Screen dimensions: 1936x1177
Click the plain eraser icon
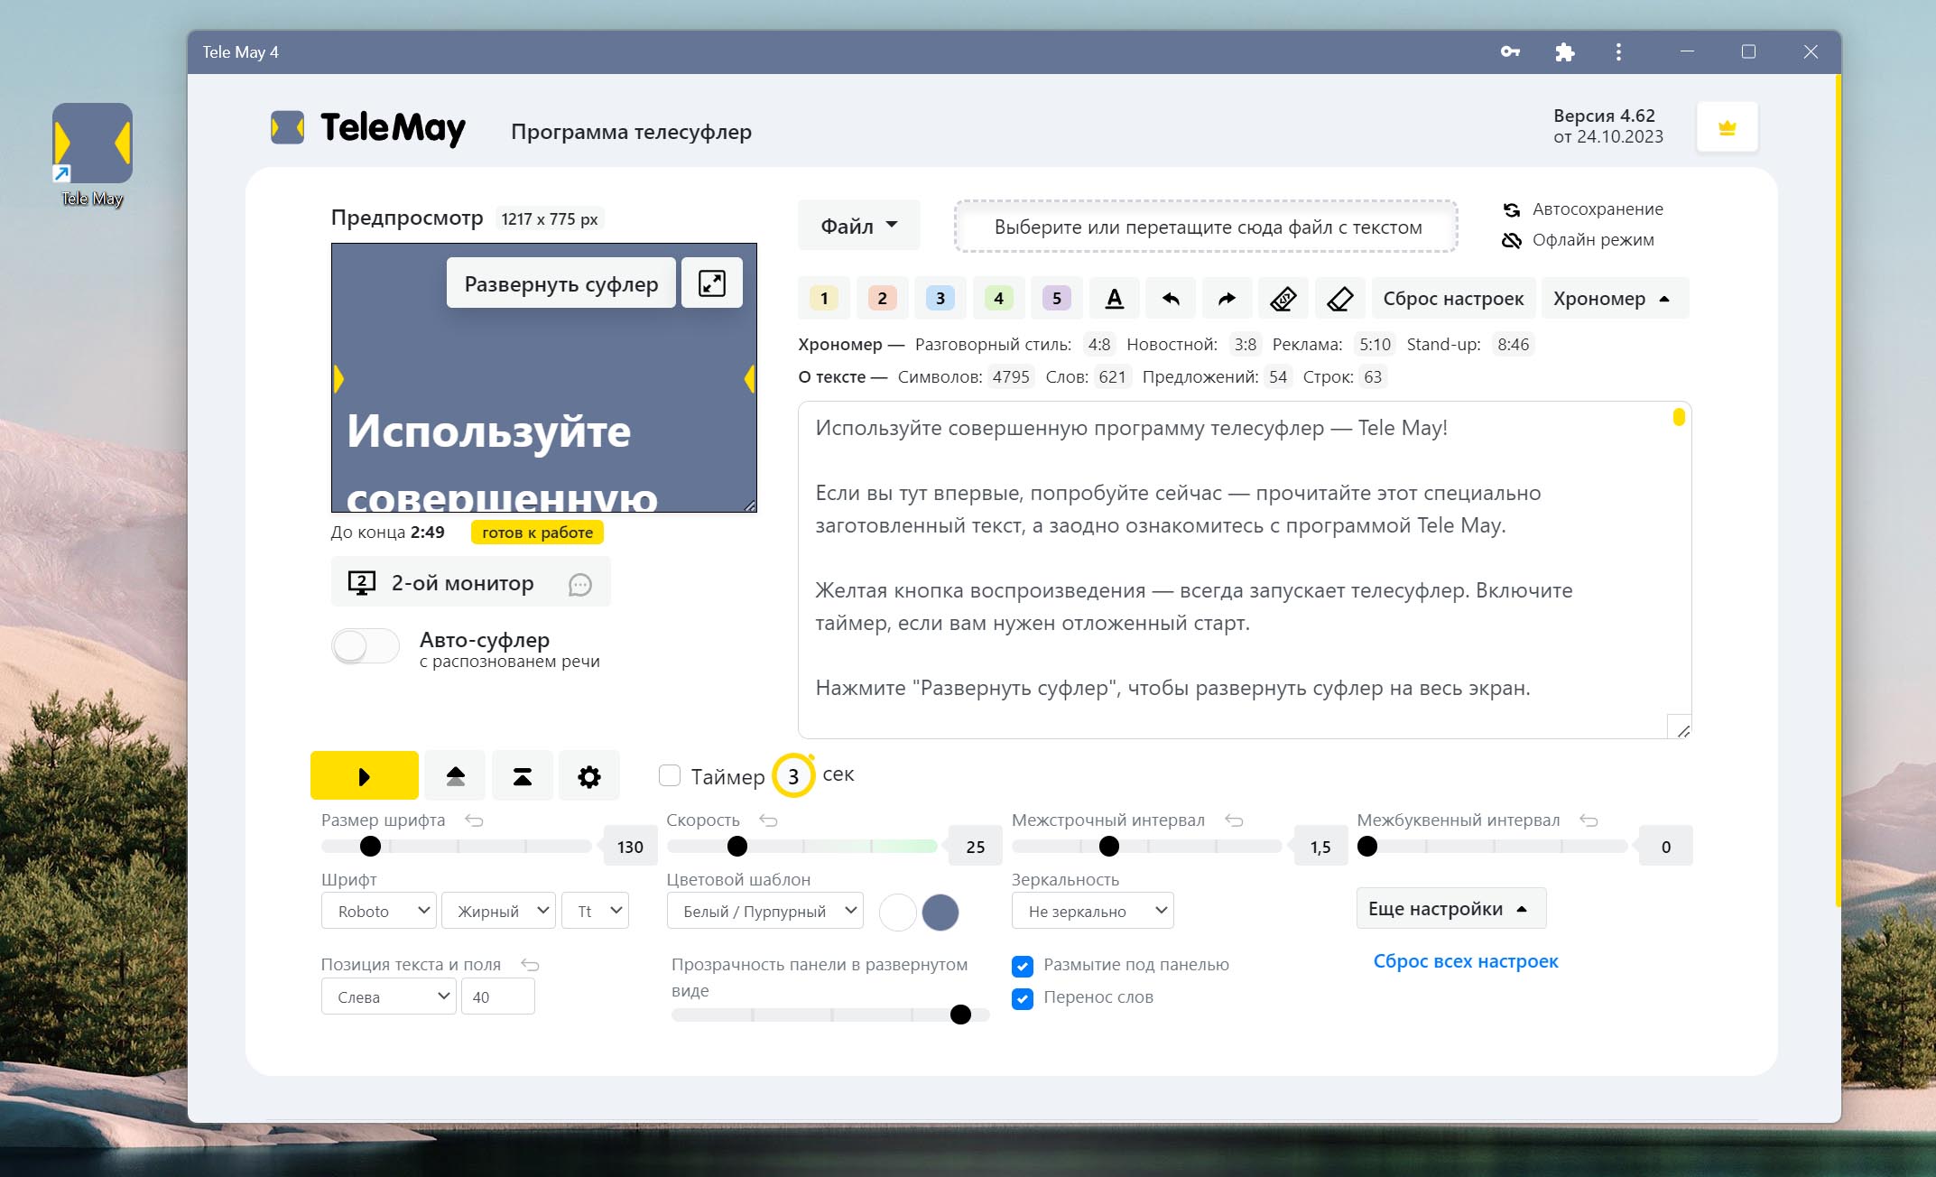pos(1340,298)
